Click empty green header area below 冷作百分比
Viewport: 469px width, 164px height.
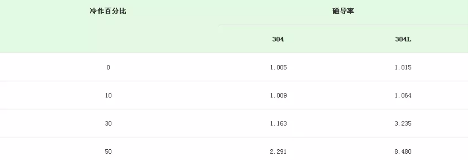108,39
